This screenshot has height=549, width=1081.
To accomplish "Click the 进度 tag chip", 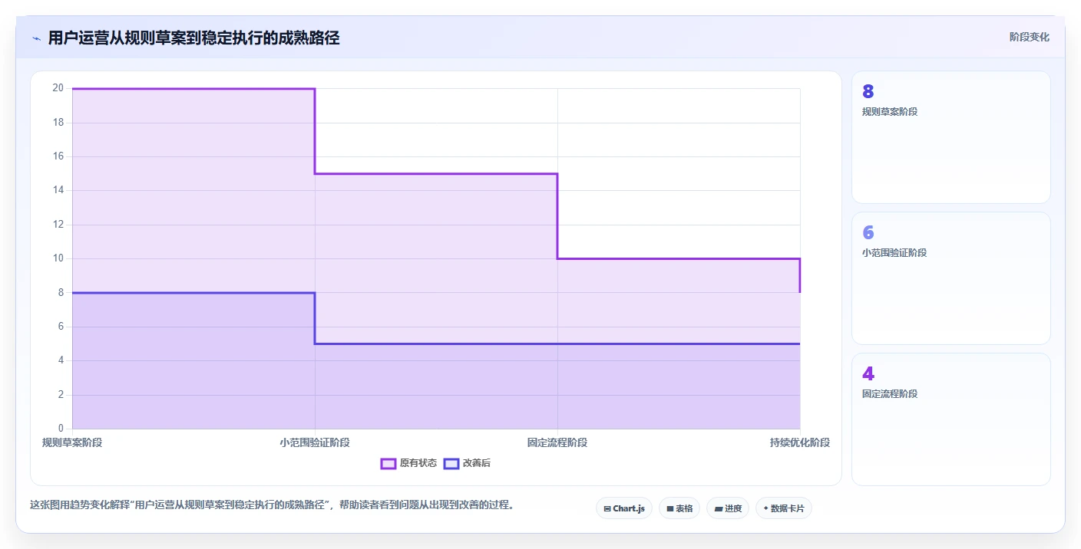I will click(728, 508).
